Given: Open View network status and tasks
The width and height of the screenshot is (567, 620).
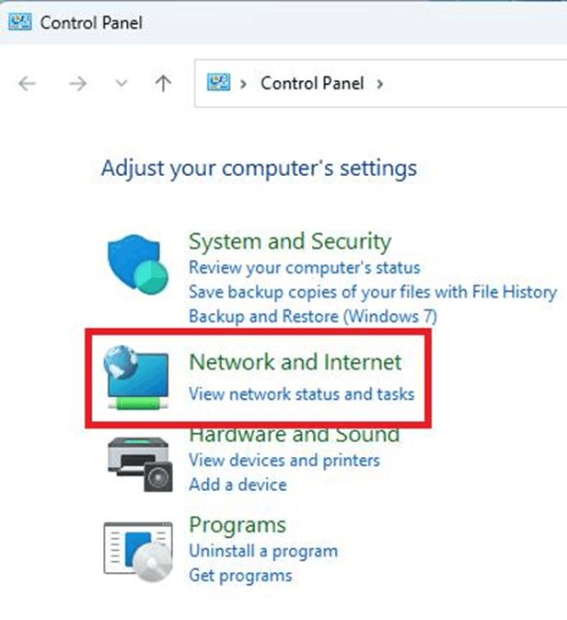Looking at the screenshot, I should (302, 394).
